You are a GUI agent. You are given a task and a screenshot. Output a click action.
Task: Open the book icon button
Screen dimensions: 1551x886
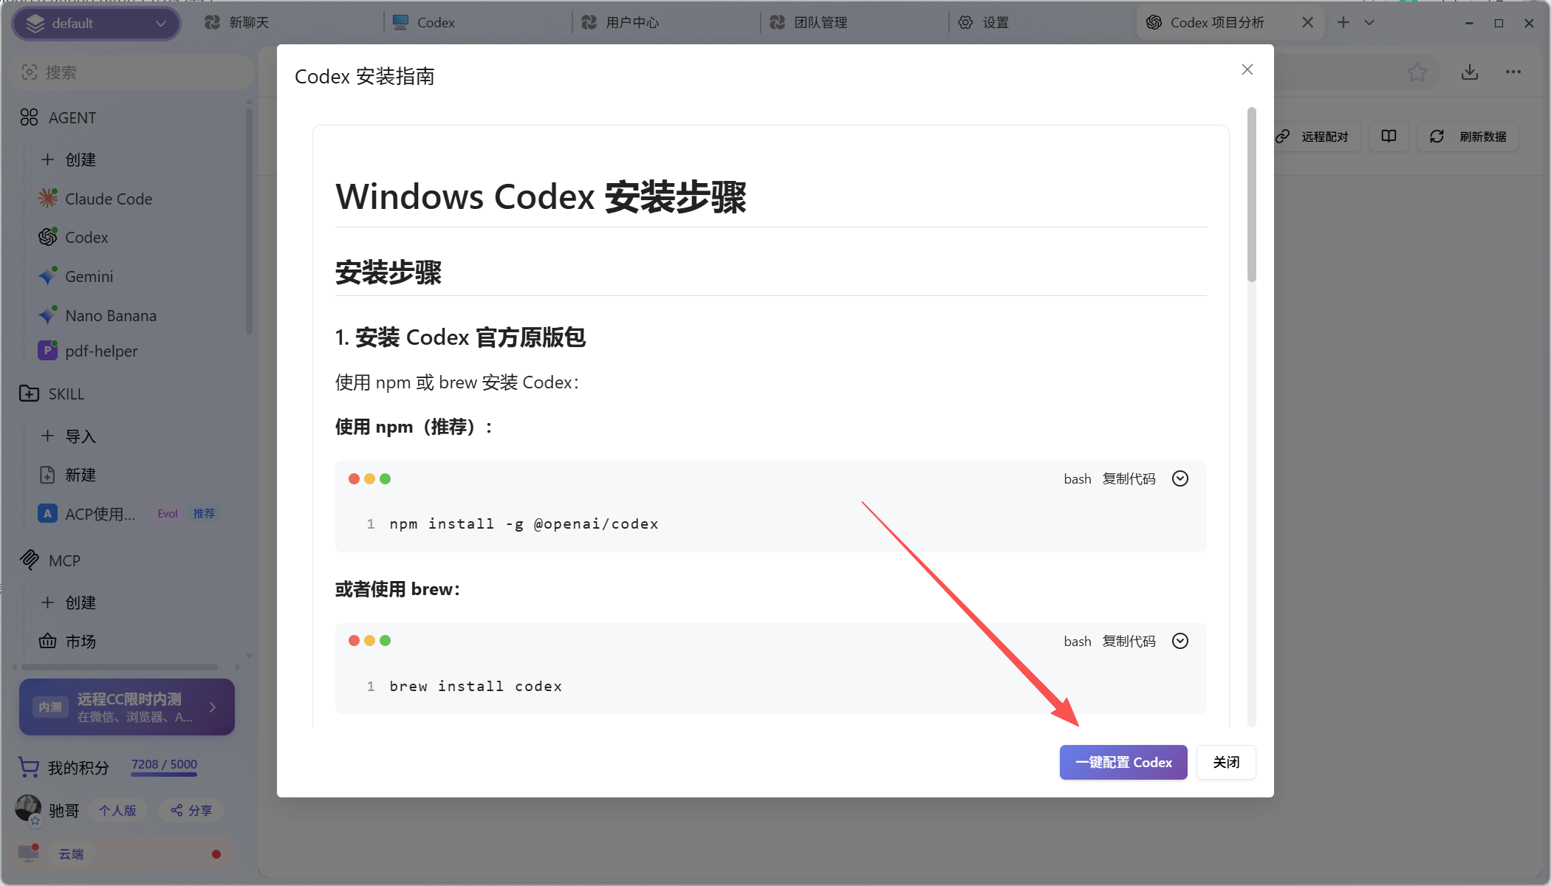(x=1389, y=137)
